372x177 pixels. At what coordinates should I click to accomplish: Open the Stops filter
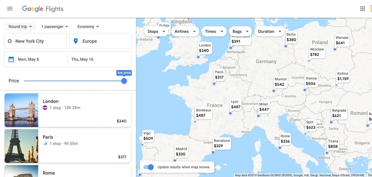coord(156,32)
